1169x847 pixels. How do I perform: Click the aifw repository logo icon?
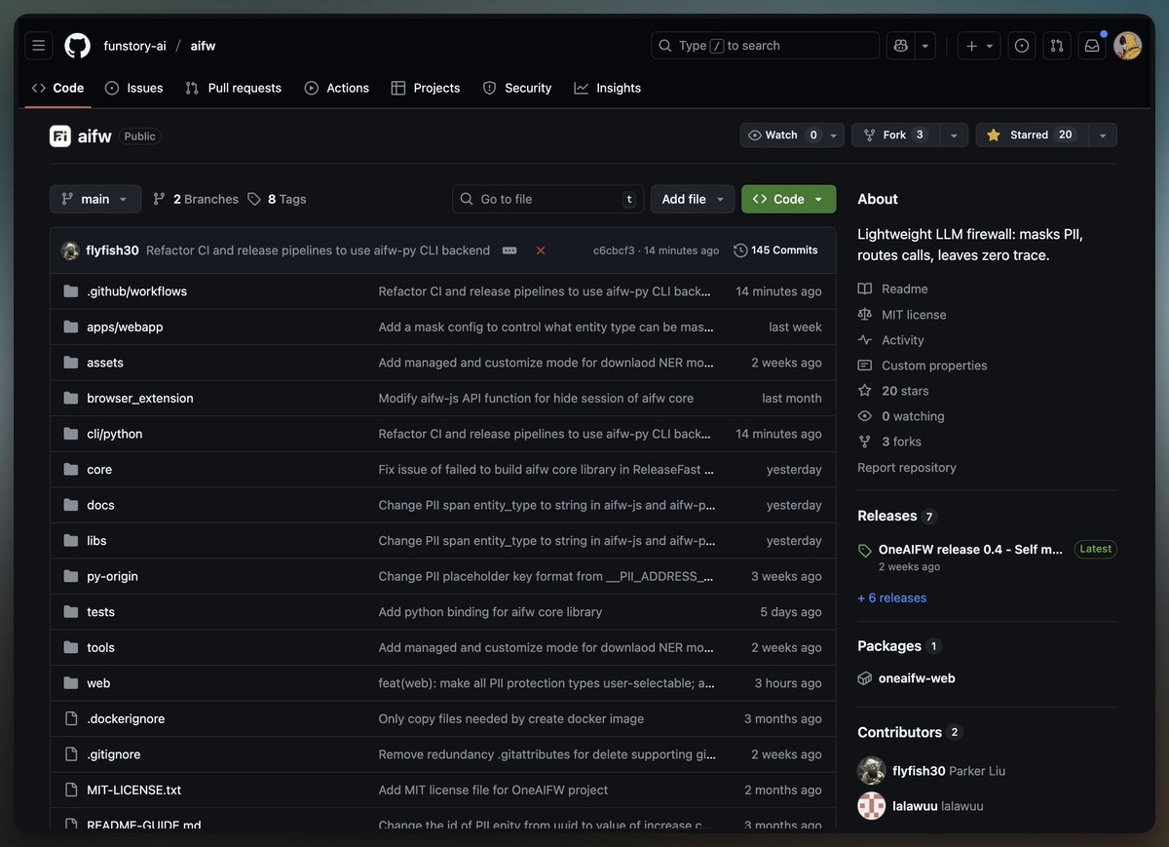click(x=60, y=136)
